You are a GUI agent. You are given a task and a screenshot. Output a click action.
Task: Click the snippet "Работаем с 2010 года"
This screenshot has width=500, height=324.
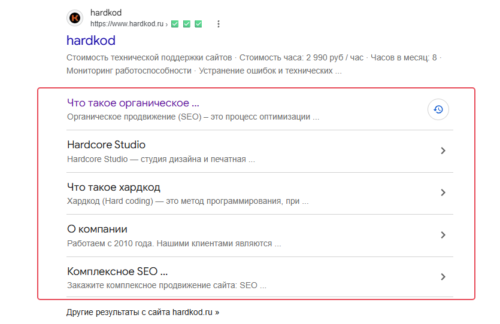[110, 243]
